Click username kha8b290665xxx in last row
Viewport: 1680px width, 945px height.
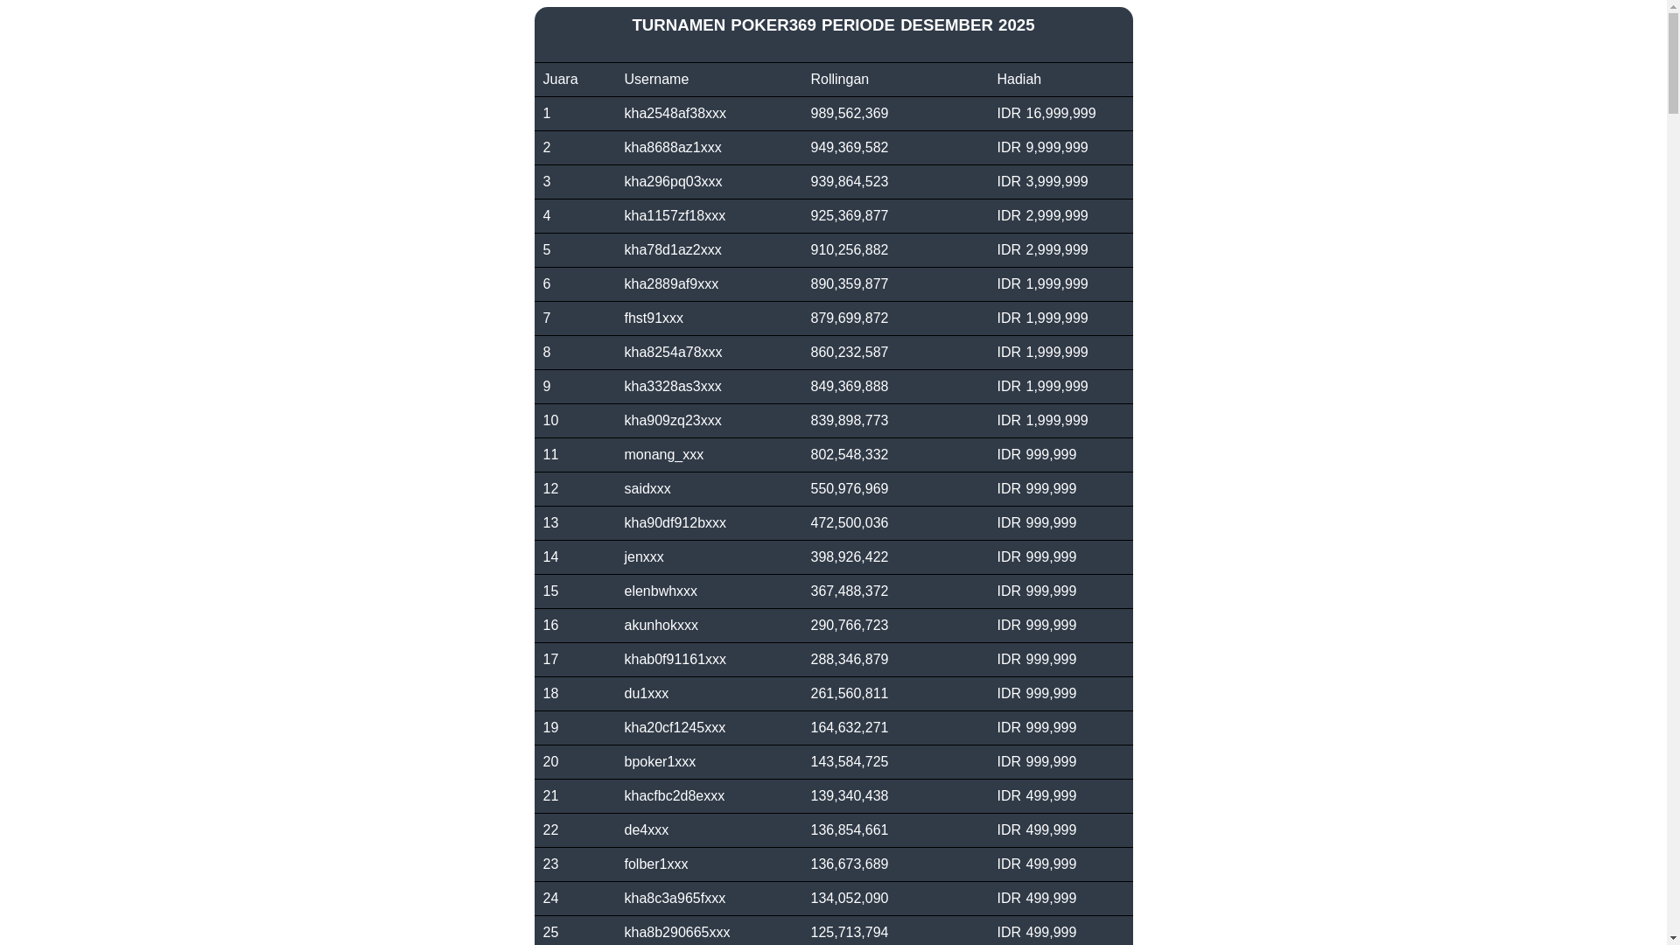[x=675, y=933]
